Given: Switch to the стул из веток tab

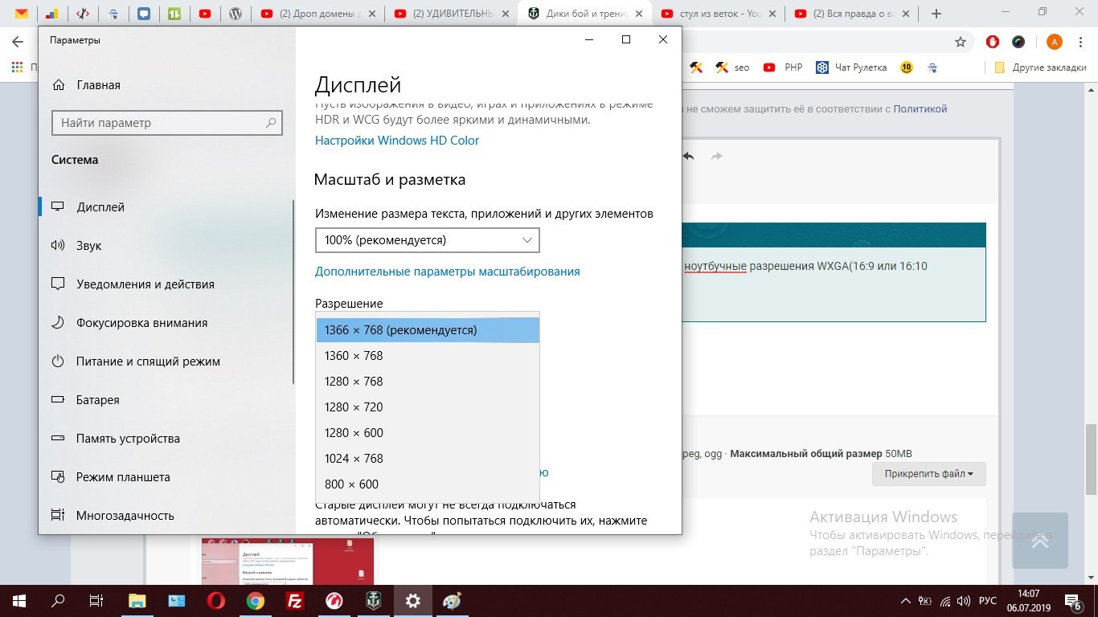Looking at the screenshot, I should tap(716, 14).
